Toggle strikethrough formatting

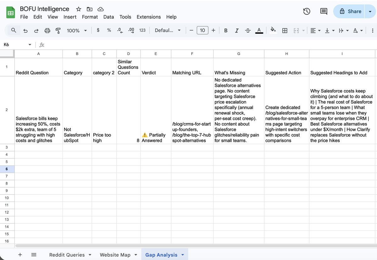248,31
